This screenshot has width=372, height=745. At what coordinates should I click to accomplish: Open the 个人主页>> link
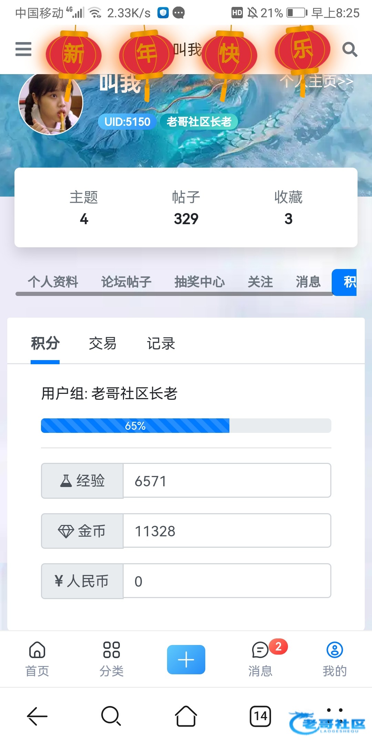pyautogui.click(x=317, y=82)
